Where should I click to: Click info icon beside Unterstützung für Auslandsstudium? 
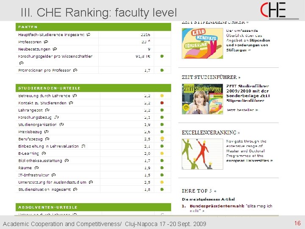coord(91,182)
